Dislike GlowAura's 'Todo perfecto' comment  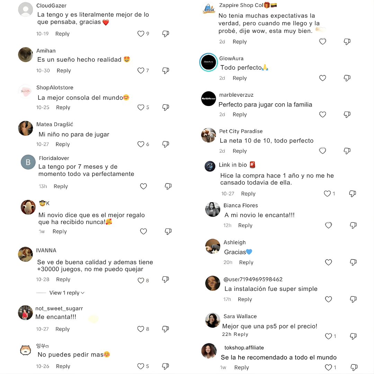pyautogui.click(x=347, y=78)
